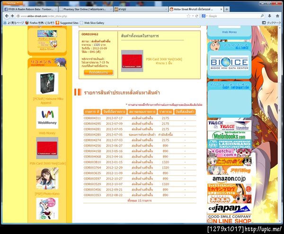Go to the browser Home icon
This screenshot has width=284, height=234.
pyautogui.click(x=277, y=16)
